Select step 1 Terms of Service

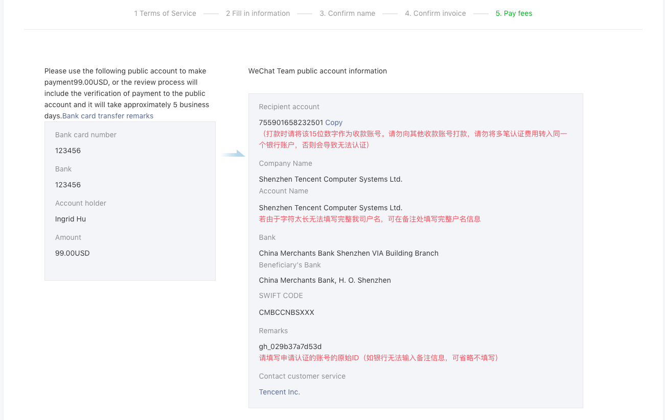[x=165, y=13]
